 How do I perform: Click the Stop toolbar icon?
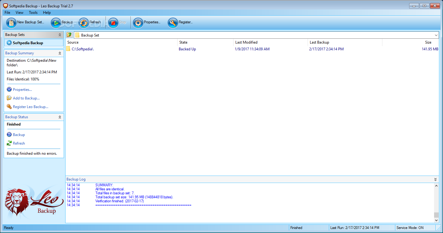coord(113,23)
